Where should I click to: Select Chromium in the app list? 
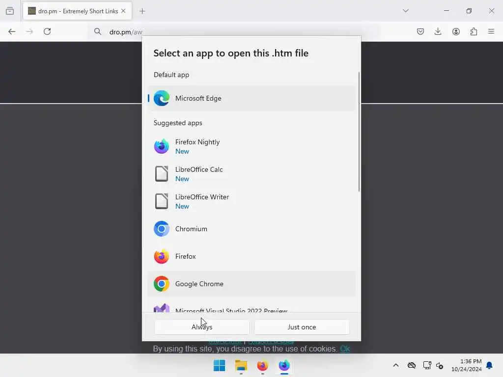[252, 229]
